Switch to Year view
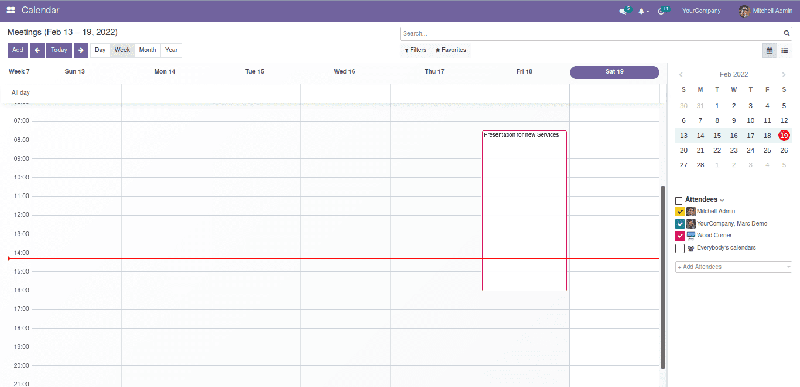 [x=171, y=50]
